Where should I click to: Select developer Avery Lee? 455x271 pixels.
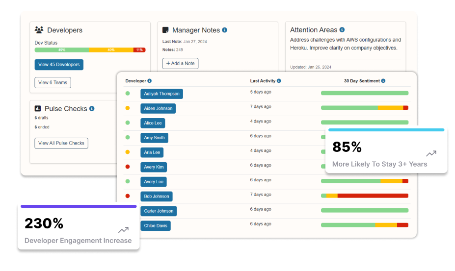click(x=154, y=182)
